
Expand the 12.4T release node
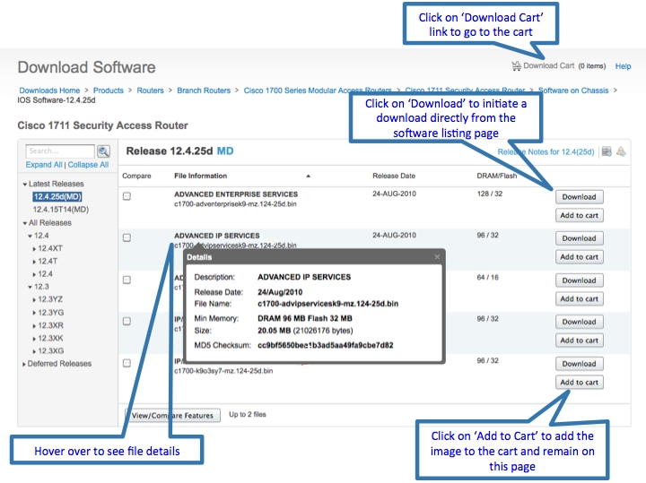34,262
